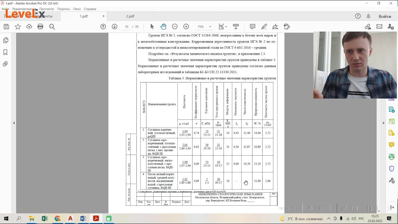Pause the screen recording
Viewport: 398px width, 224px height.
coord(369,208)
